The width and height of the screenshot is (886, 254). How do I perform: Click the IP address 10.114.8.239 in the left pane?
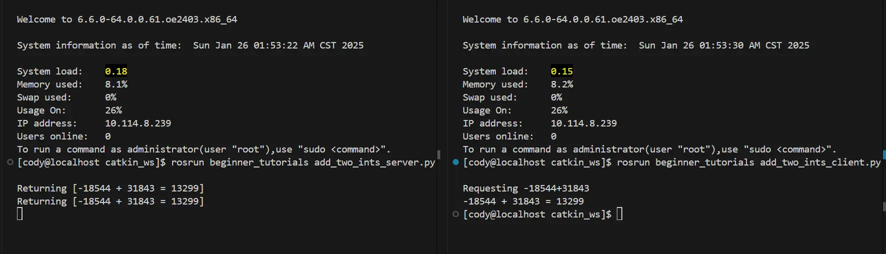point(138,123)
